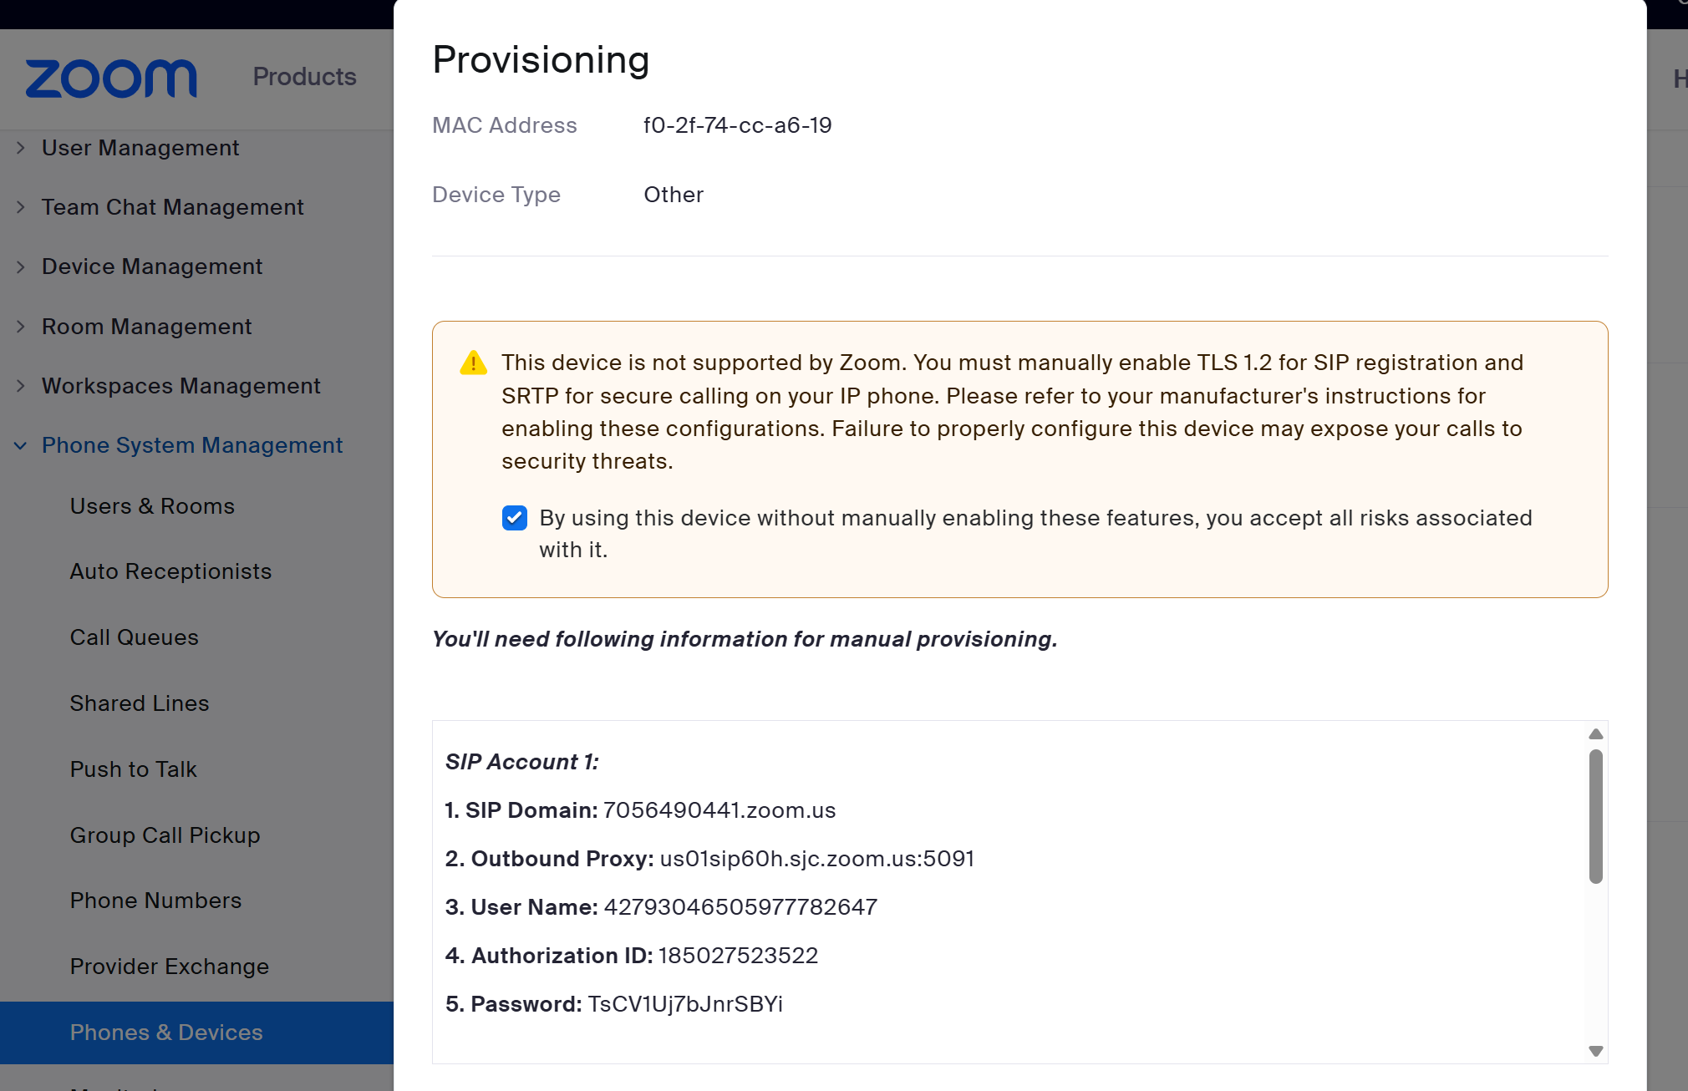Open Call Queues page
Image resolution: width=1688 pixels, height=1091 pixels.
[134, 637]
